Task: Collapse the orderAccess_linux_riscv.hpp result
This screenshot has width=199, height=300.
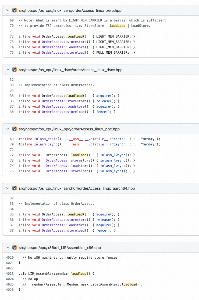Action: click(8, 69)
